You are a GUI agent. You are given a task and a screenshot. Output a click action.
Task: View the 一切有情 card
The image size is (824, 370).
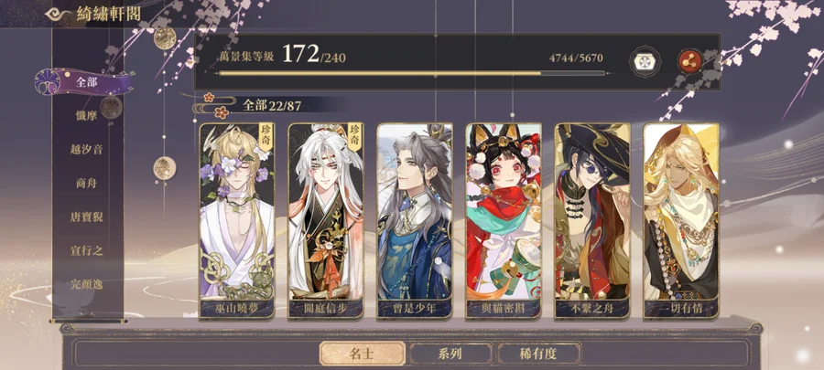pyautogui.click(x=681, y=221)
